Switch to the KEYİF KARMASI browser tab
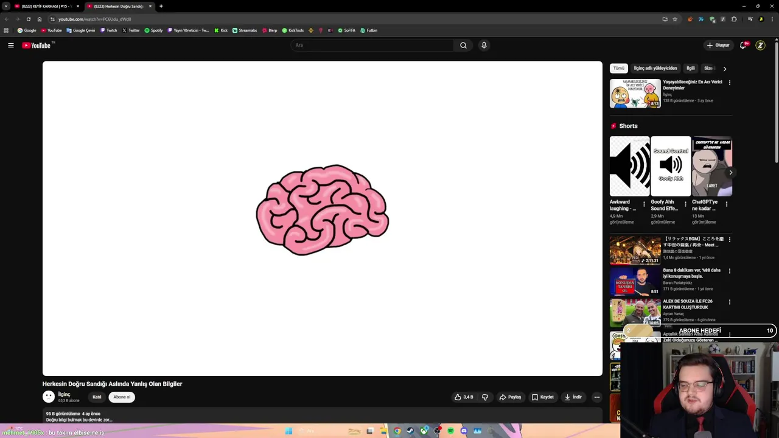Image resolution: width=779 pixels, height=438 pixels. coord(47,6)
